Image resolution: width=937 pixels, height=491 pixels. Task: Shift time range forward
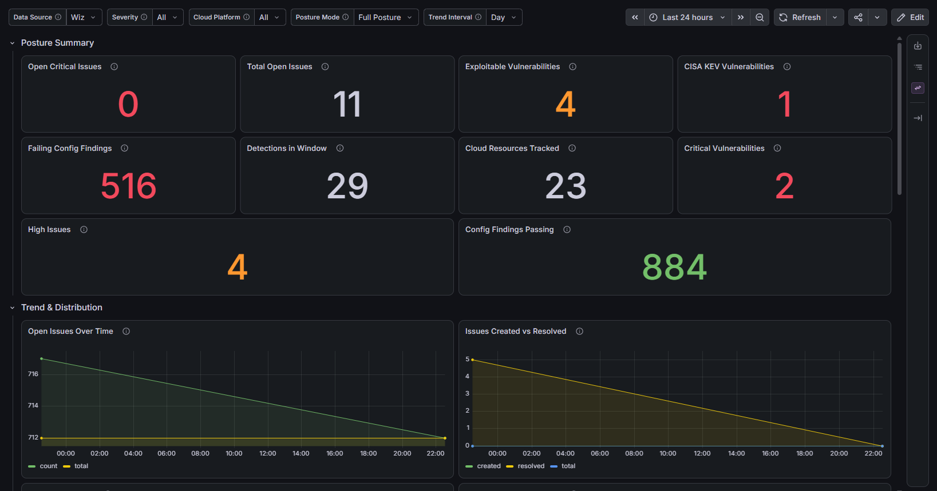click(741, 17)
